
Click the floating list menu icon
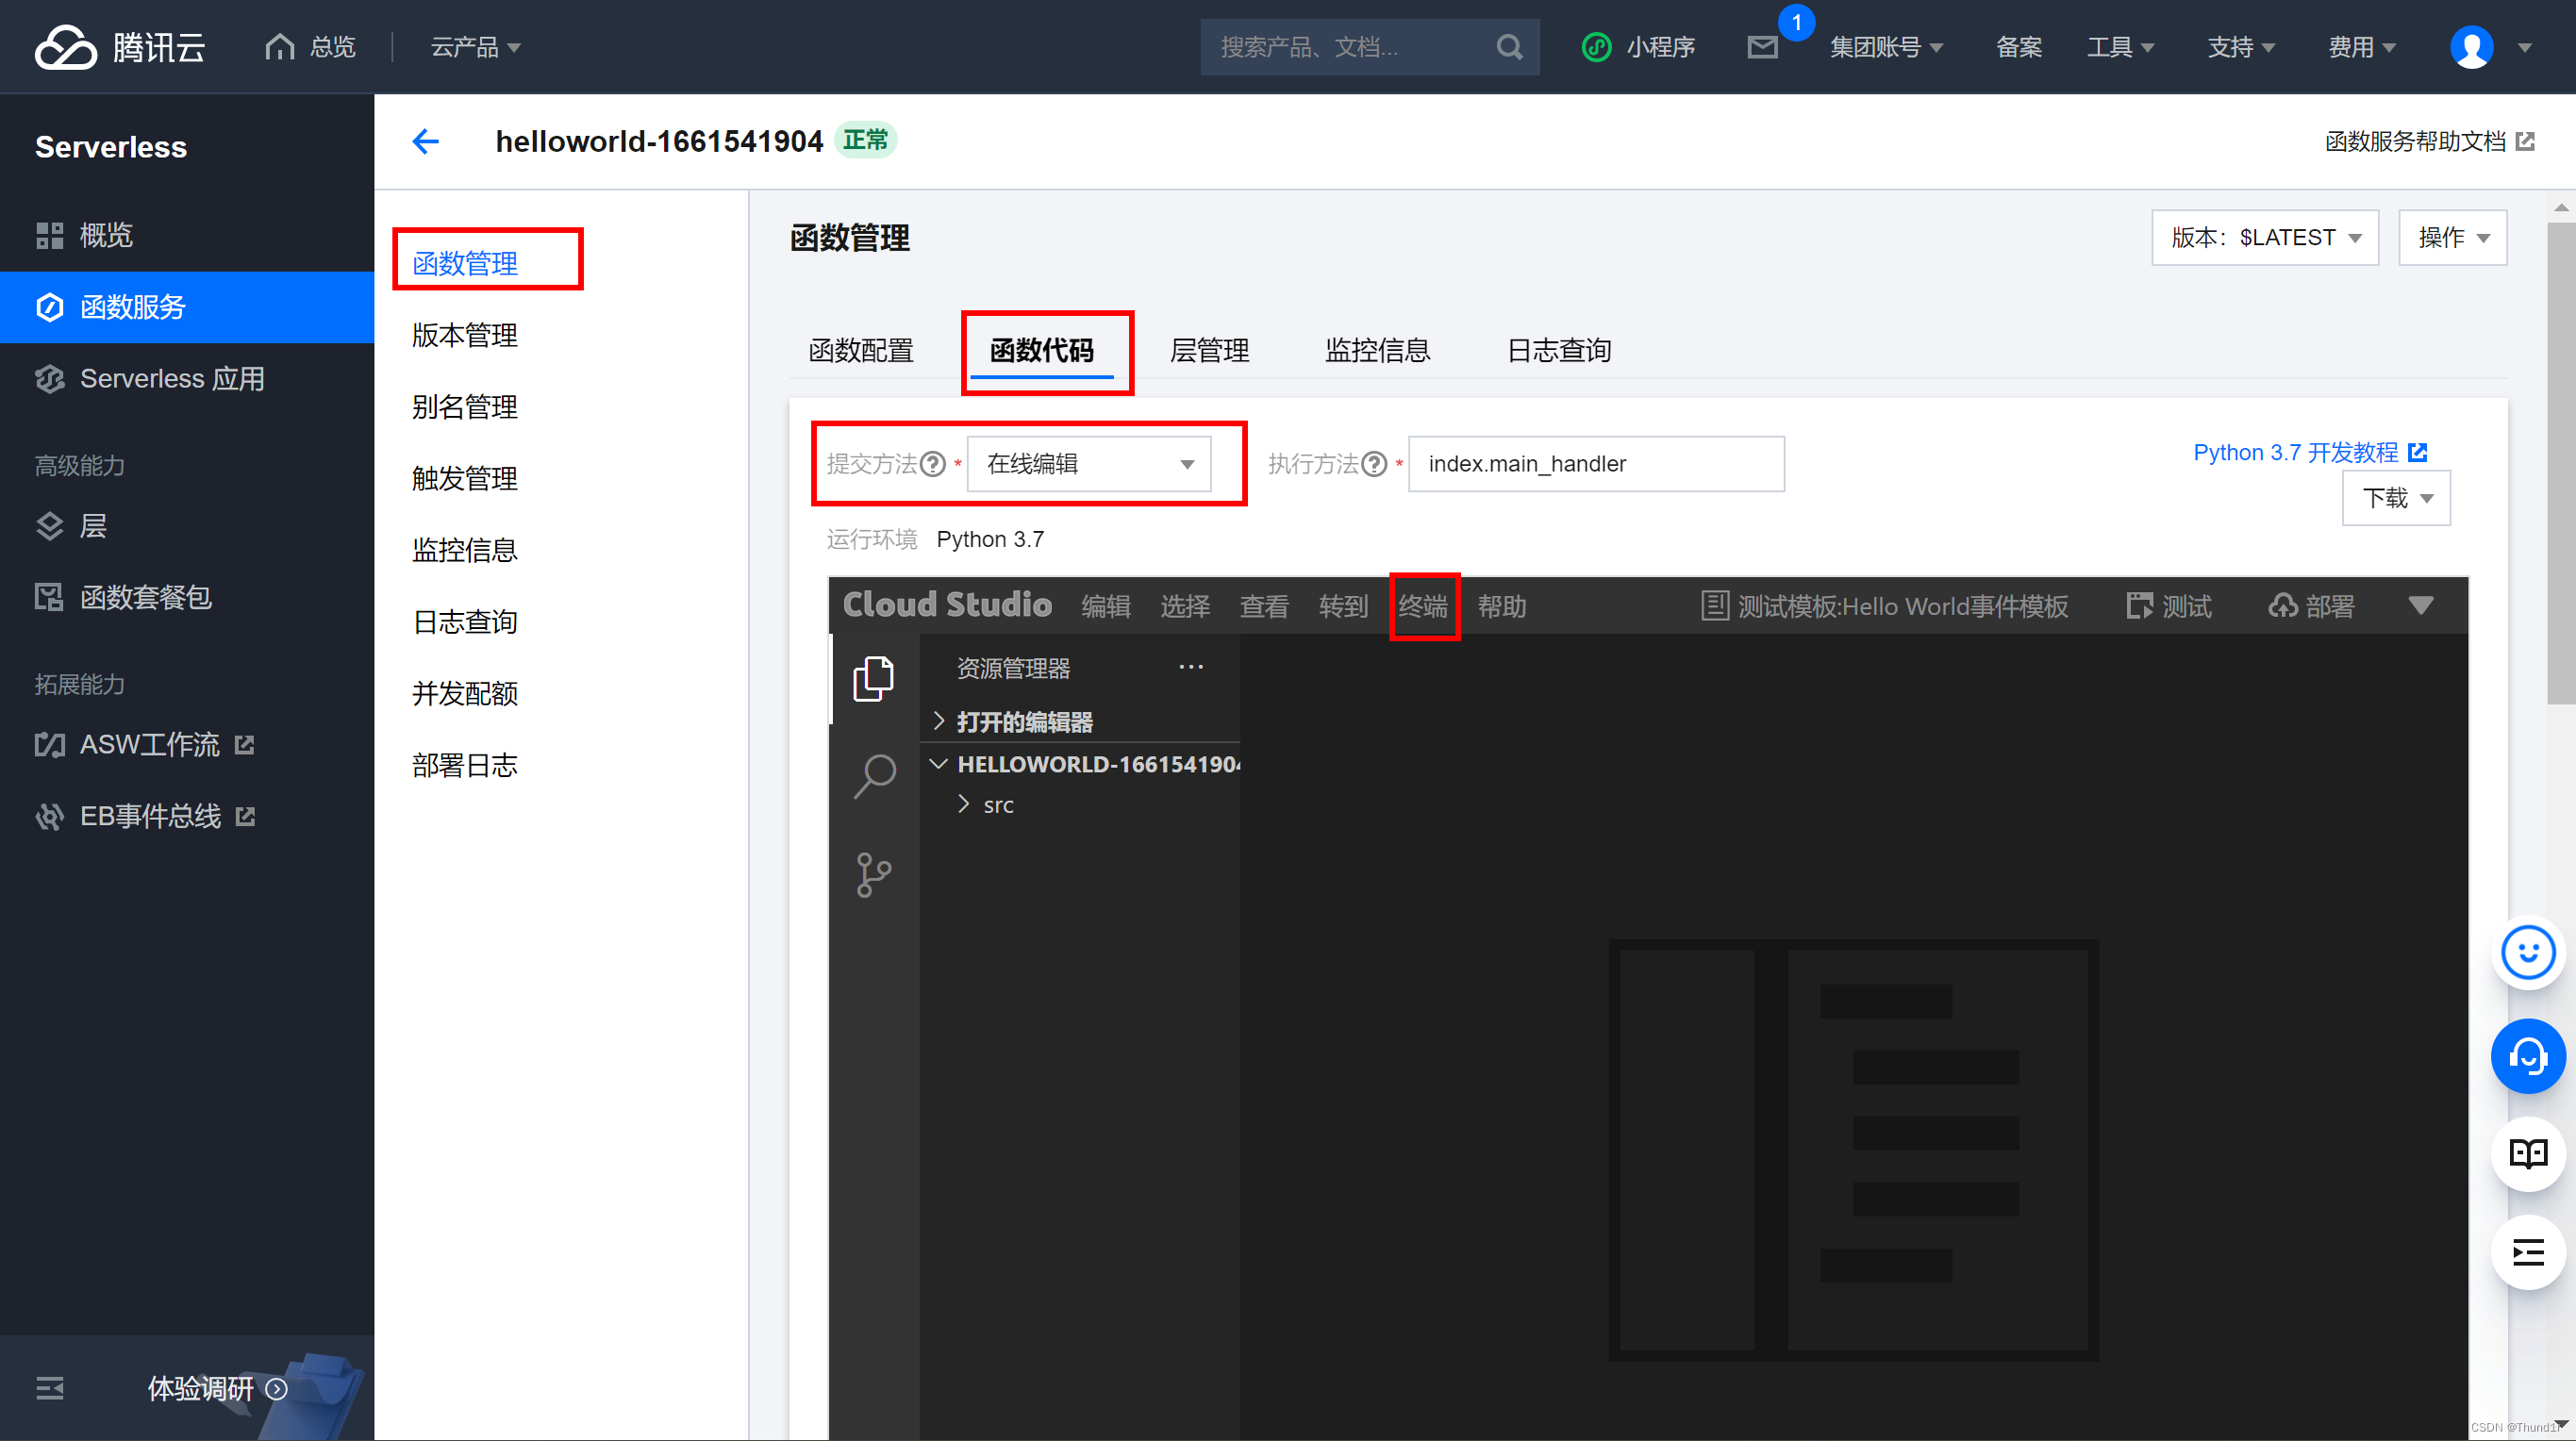(x=2528, y=1252)
